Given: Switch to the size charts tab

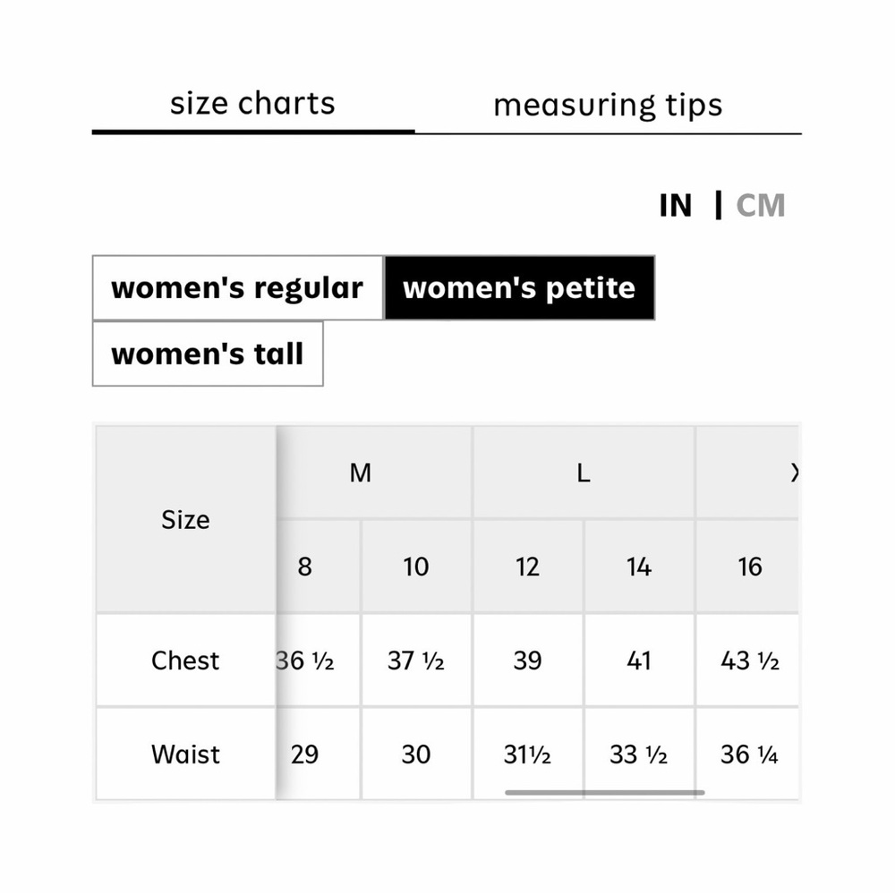Looking at the screenshot, I should (252, 104).
